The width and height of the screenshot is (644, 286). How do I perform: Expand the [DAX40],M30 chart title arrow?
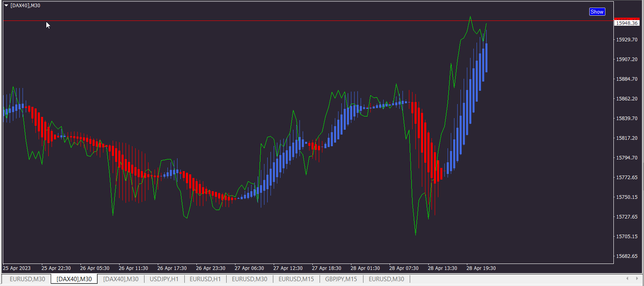coord(6,6)
